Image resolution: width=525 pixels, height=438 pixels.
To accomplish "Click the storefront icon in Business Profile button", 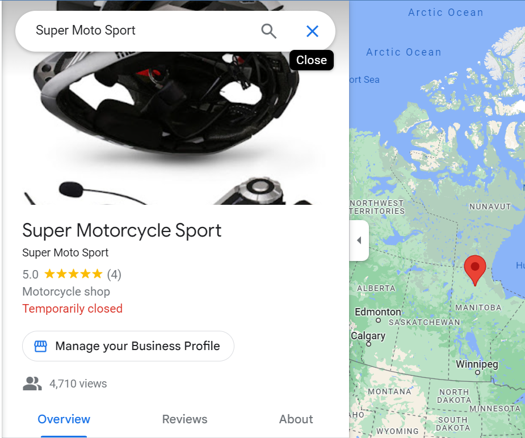I will coord(41,346).
